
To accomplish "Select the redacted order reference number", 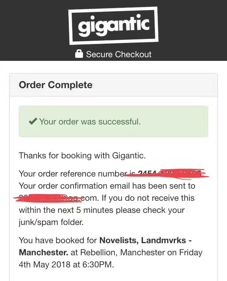I will 172,174.
